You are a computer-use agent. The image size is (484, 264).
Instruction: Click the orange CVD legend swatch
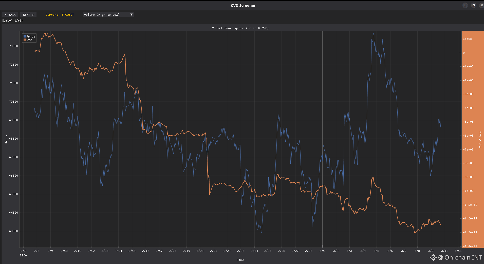click(25, 40)
